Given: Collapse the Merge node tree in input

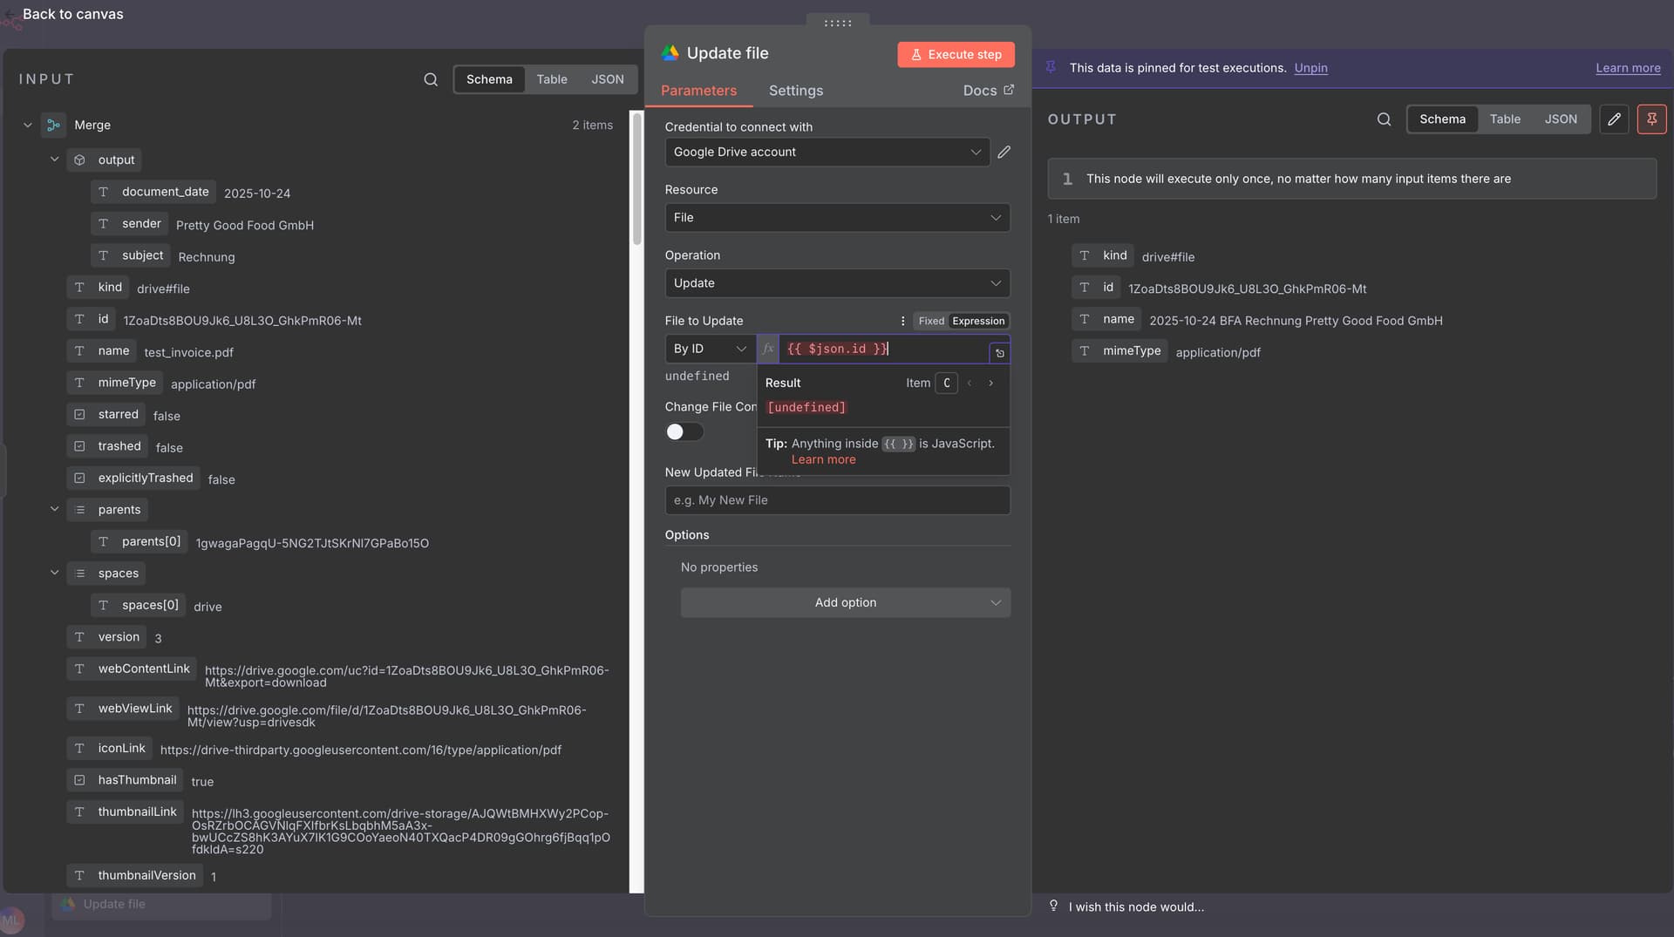Looking at the screenshot, I should [x=28, y=126].
